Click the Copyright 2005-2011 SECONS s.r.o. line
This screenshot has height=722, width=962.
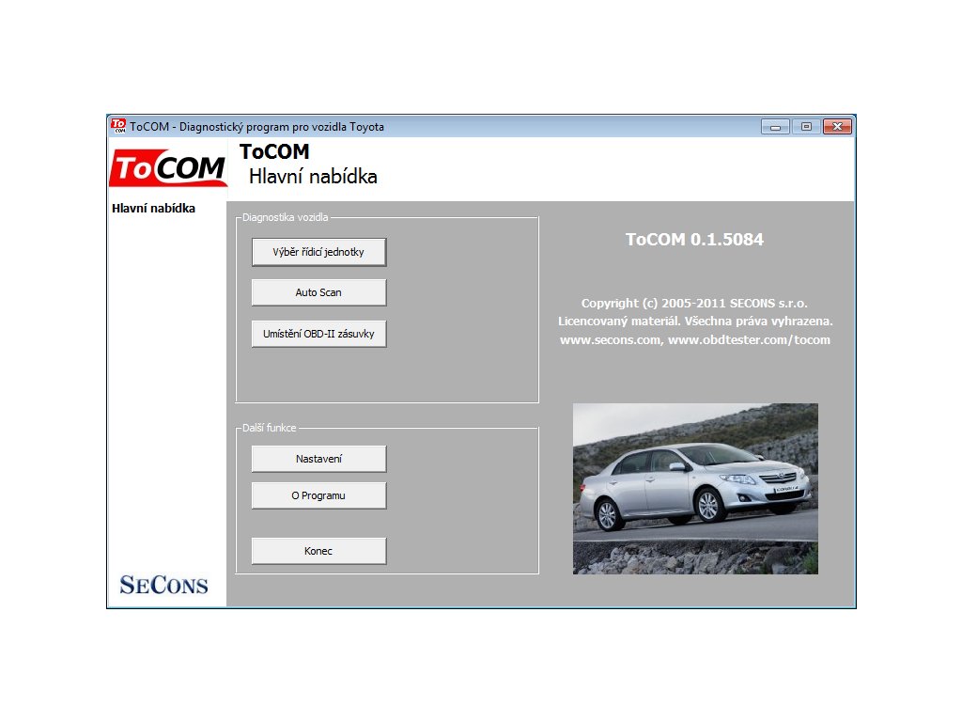pyautogui.click(x=694, y=303)
